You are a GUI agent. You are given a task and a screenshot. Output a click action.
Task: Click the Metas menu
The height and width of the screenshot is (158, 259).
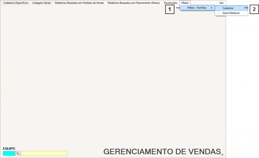185,3
